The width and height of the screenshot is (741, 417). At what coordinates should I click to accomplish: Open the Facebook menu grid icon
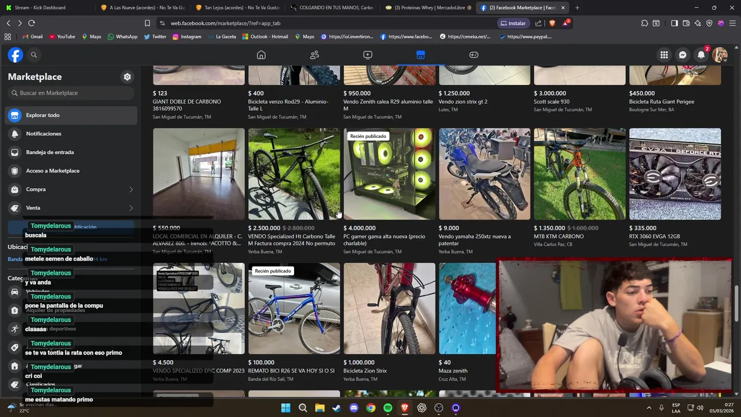coord(664,55)
